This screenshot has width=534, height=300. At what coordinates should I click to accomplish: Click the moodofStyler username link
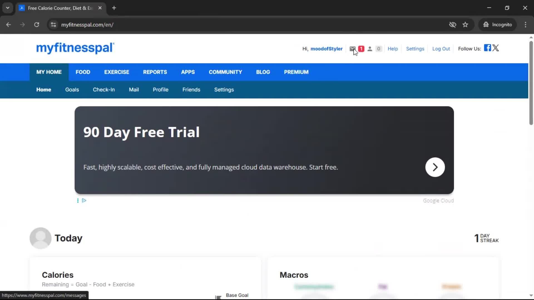click(327, 49)
